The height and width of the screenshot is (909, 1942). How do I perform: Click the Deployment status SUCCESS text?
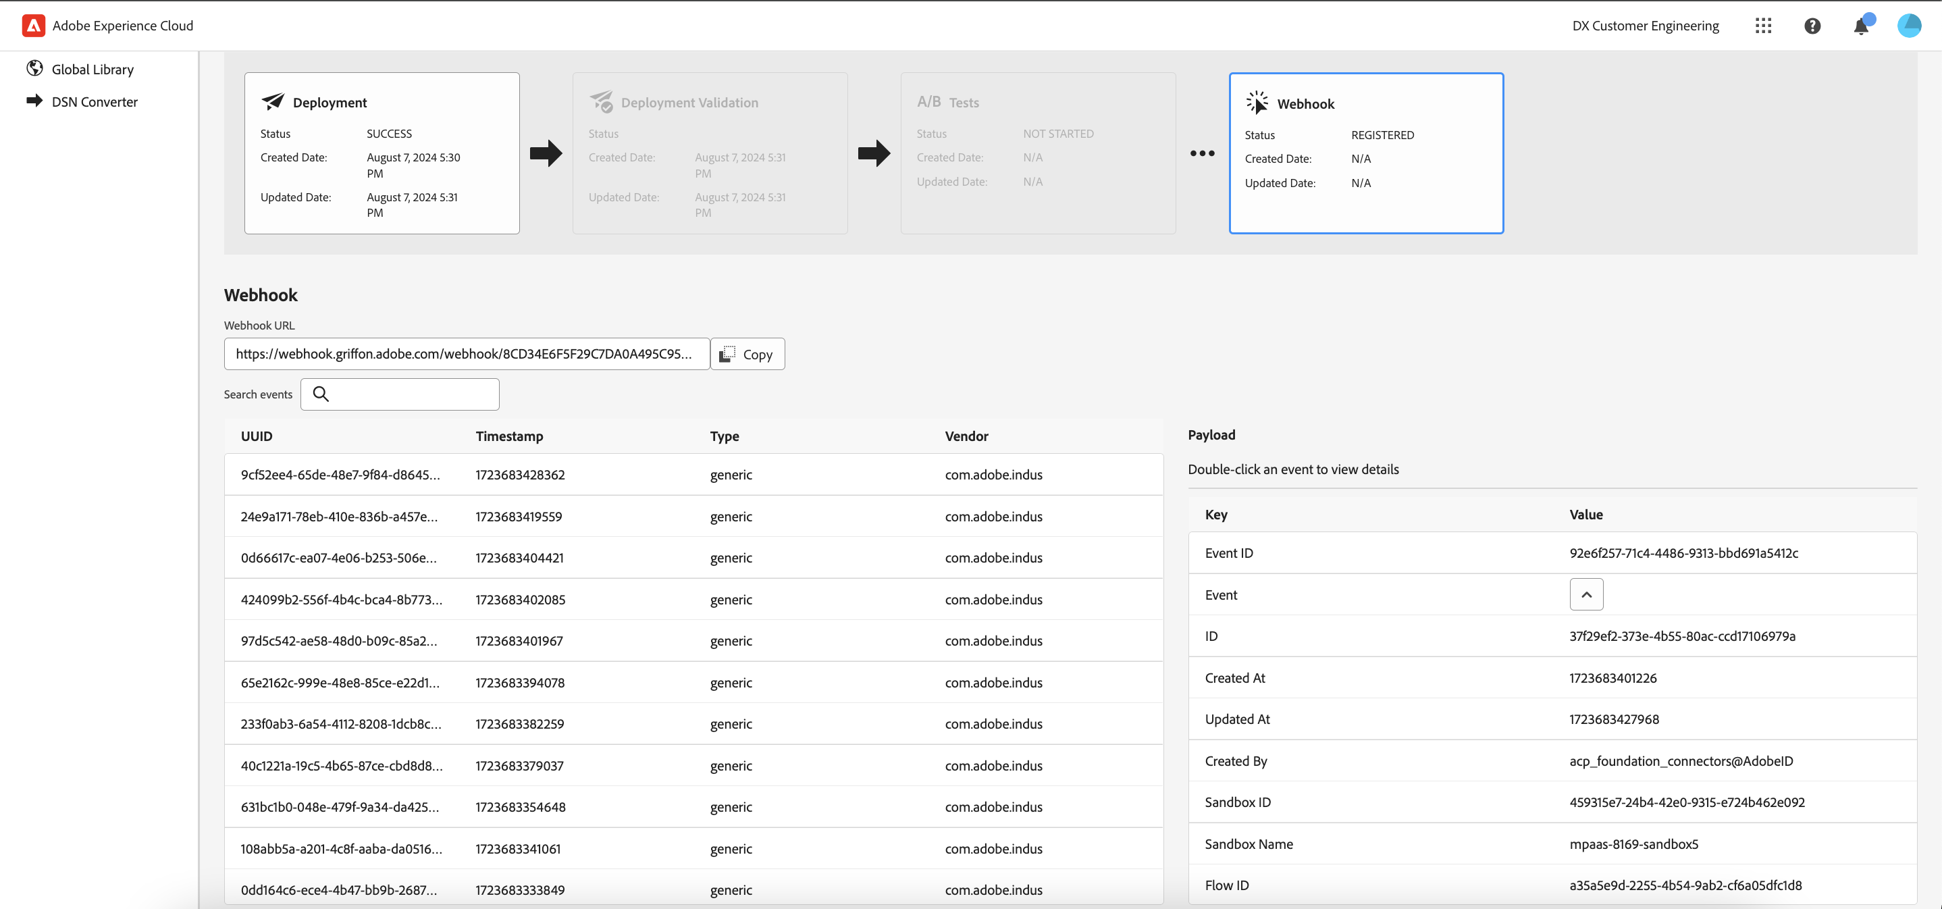(x=389, y=134)
